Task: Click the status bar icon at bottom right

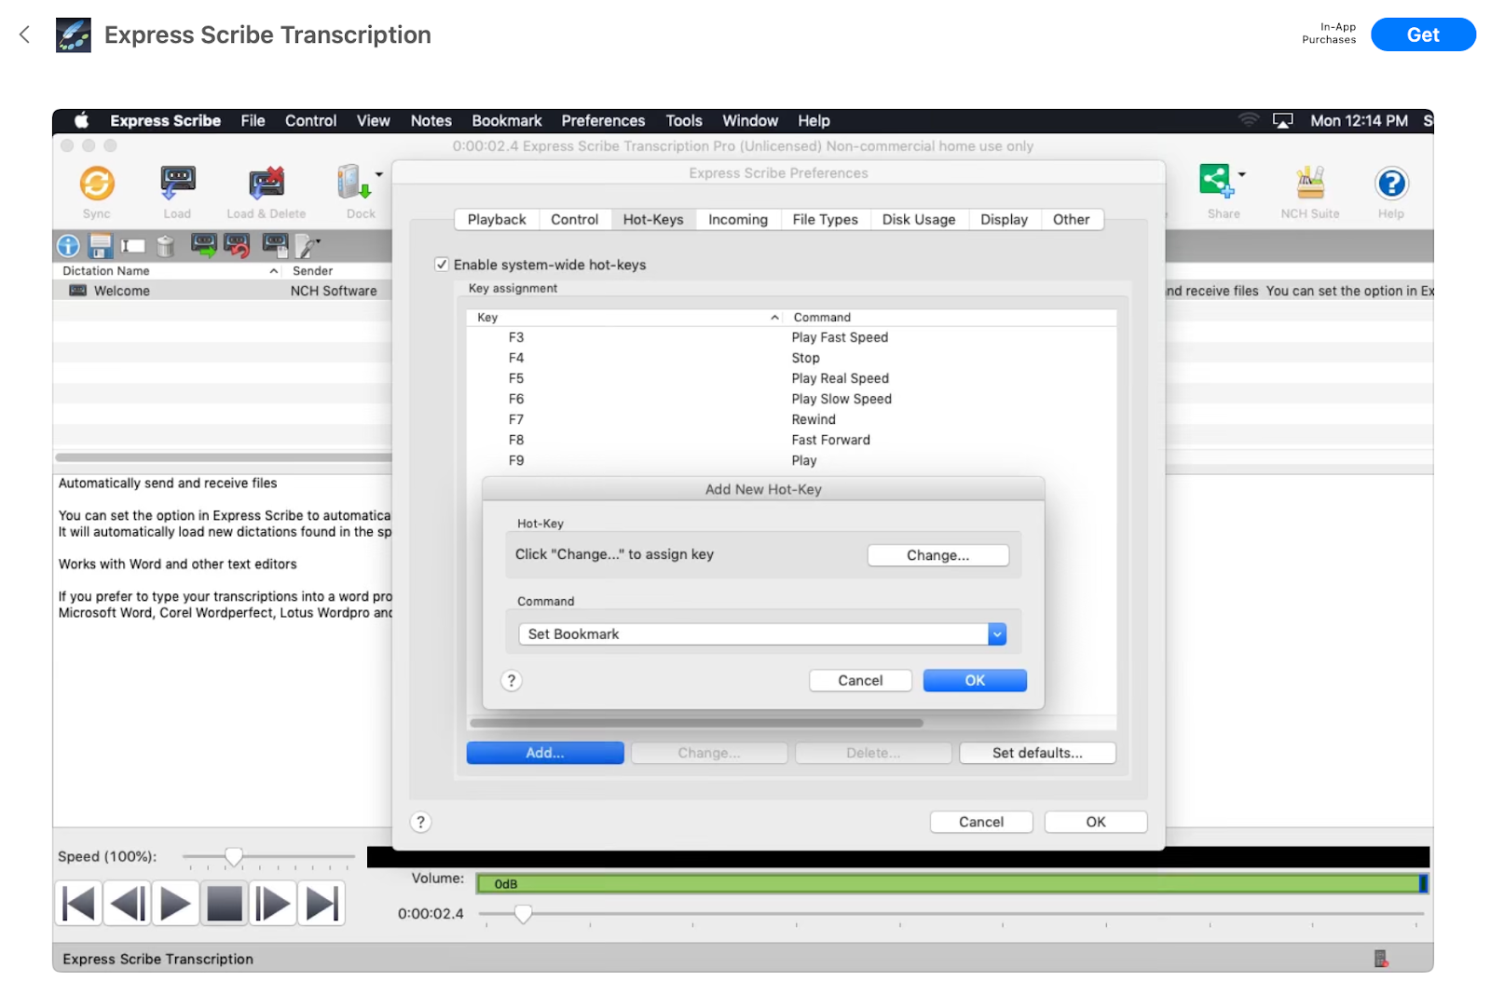Action: point(1381,959)
